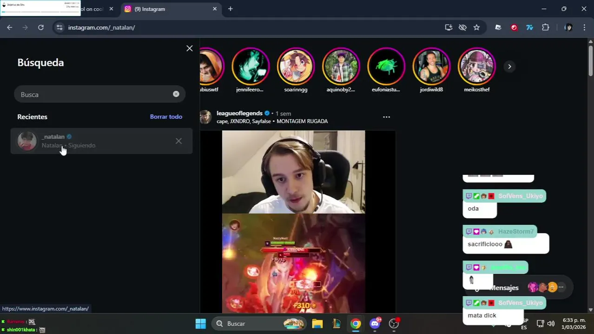This screenshot has width=594, height=334.
Task: Open Chrome profile avatar
Action: click(568, 27)
